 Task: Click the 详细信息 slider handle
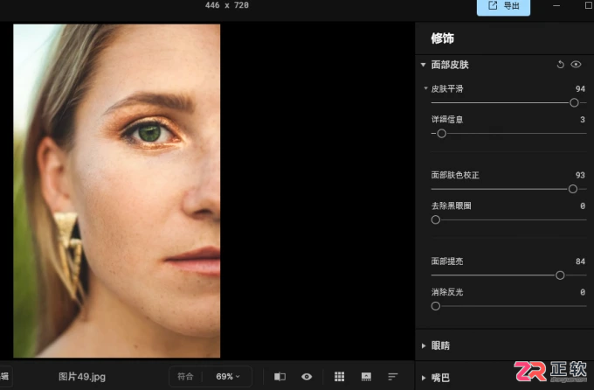(441, 134)
